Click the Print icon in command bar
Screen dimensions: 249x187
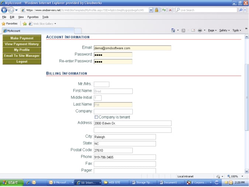coord(200,30)
